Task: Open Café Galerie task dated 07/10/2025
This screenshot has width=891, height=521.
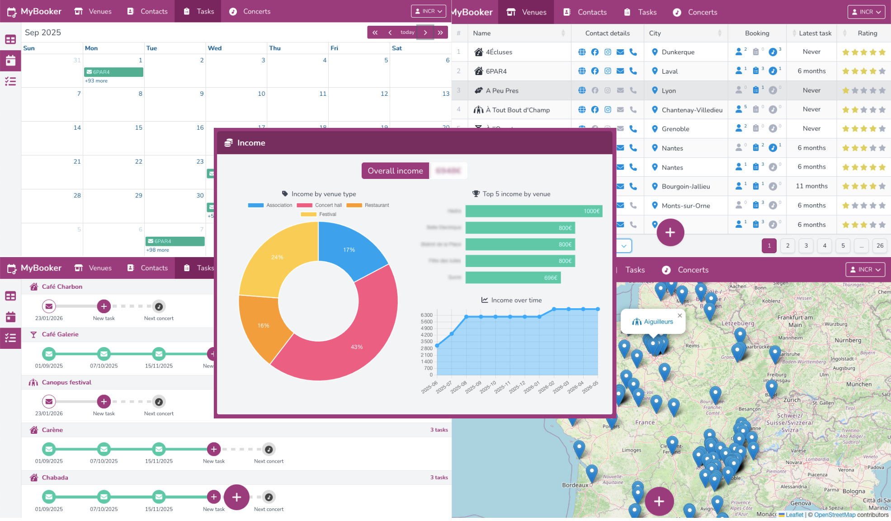Action: (x=104, y=354)
